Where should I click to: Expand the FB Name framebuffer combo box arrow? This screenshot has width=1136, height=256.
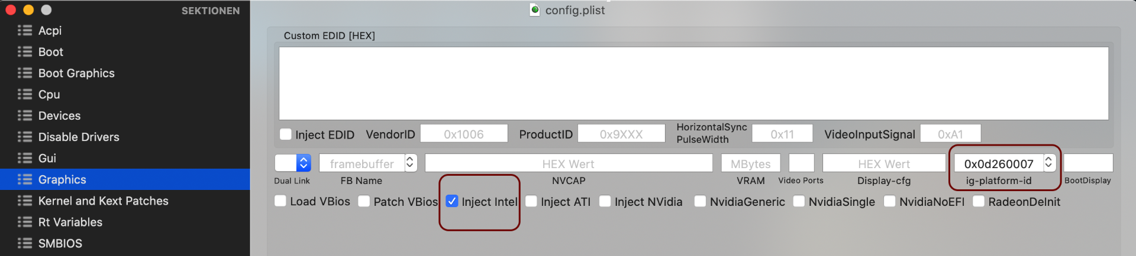coord(410,163)
